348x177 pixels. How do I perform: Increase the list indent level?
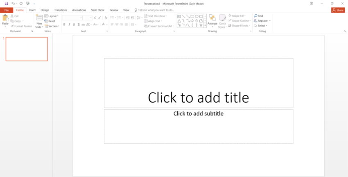click(133, 18)
